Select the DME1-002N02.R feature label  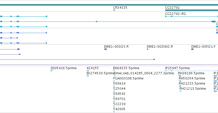click(x=160, y=47)
